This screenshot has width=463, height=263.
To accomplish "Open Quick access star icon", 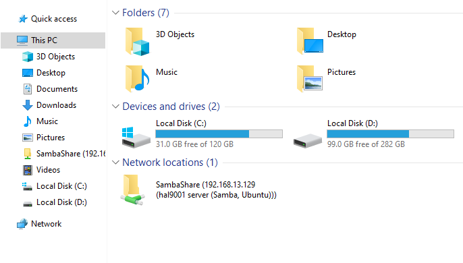I will tap(23, 19).
